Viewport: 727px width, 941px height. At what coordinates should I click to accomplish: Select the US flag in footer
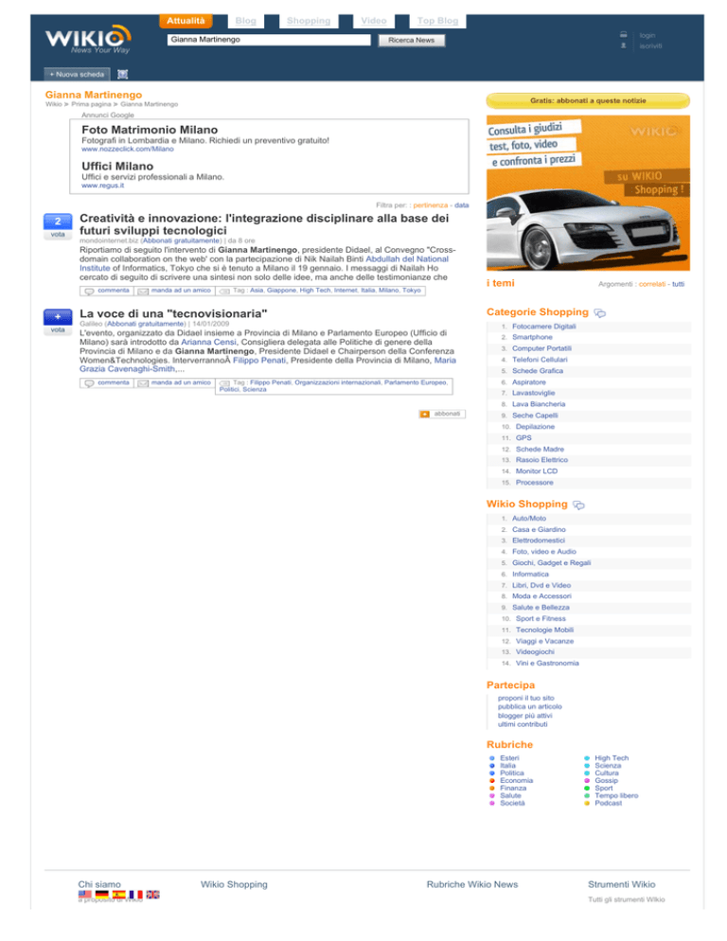[84, 895]
